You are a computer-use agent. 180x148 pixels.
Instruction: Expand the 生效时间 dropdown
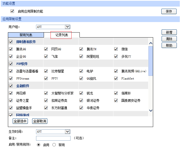coord(67,132)
